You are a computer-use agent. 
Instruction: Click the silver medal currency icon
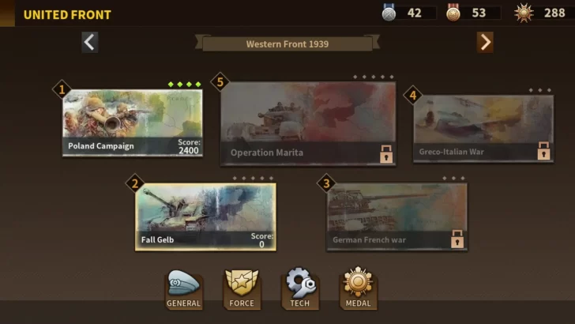click(389, 13)
